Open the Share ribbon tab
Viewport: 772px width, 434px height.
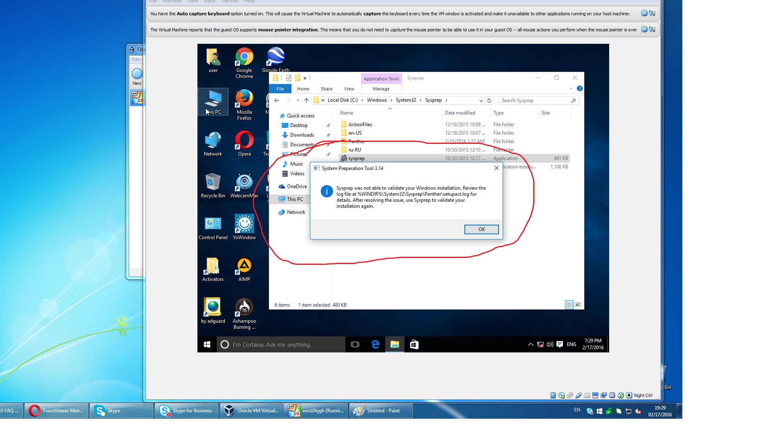click(326, 89)
